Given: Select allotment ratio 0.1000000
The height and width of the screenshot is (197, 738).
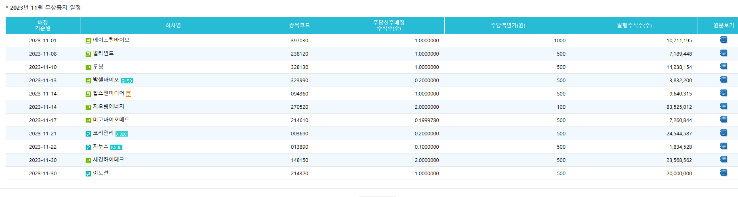Looking at the screenshot, I should pyautogui.click(x=427, y=147).
